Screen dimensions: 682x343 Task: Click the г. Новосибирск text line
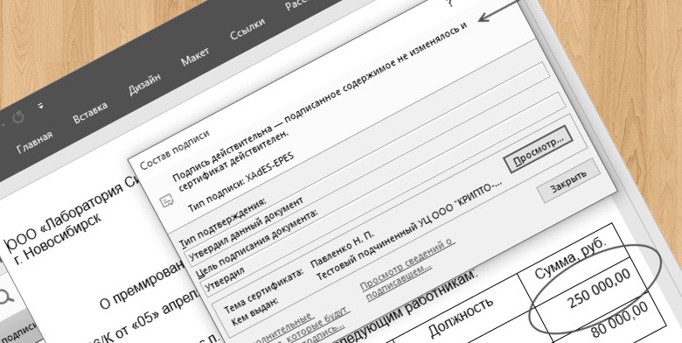(x=59, y=239)
